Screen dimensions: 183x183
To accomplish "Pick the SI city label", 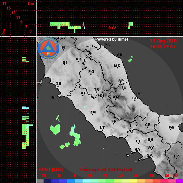I will 65,63.
